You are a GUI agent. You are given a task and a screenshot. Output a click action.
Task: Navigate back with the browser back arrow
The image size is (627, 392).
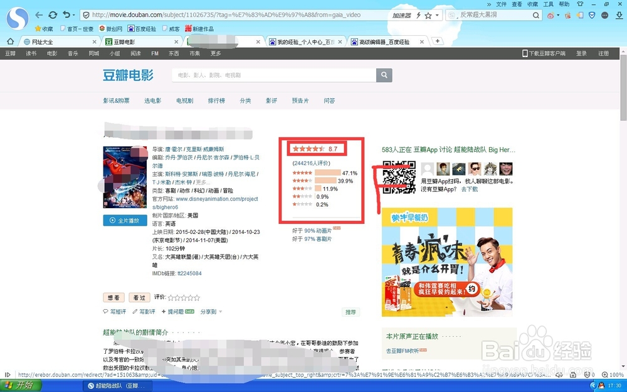pos(39,14)
